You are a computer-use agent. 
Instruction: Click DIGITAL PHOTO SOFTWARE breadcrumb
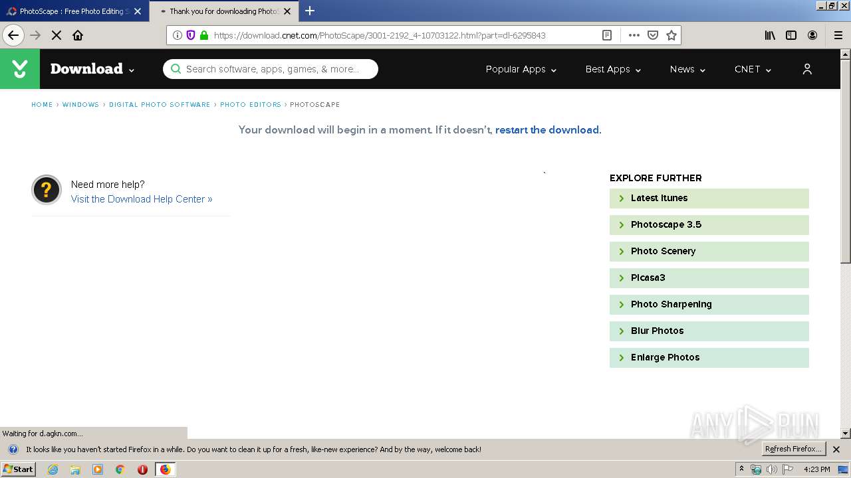(x=160, y=105)
